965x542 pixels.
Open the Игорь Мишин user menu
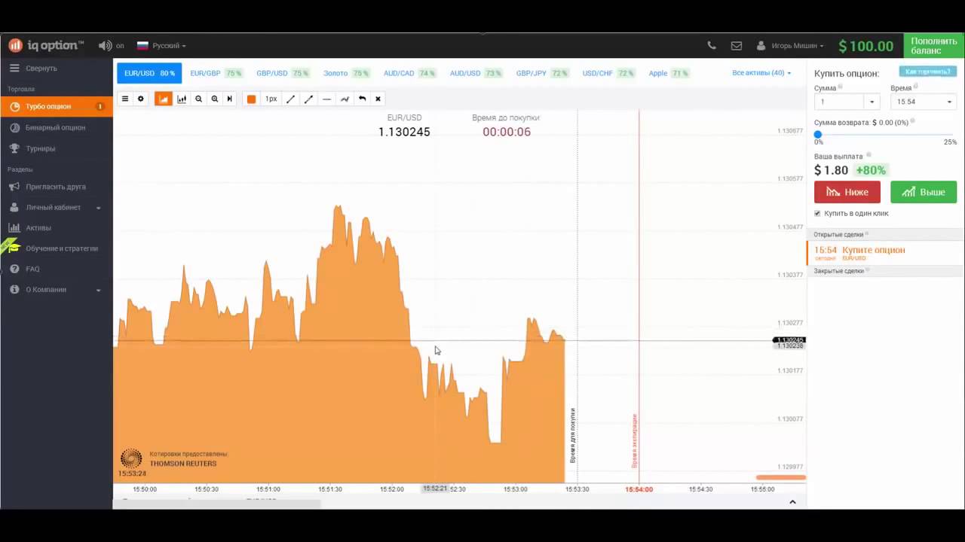pos(790,45)
